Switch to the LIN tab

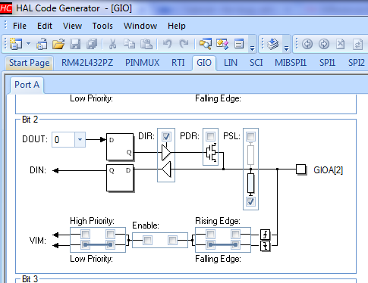tap(231, 63)
